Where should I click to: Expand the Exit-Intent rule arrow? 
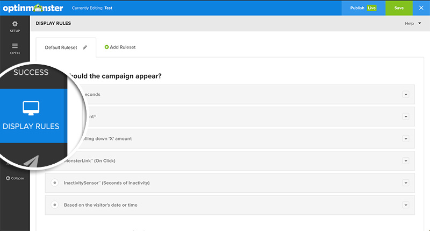pos(406,116)
